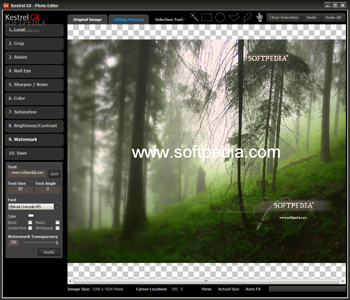The width and height of the screenshot is (350, 300).
Task: Select the freehand lasso selection tool
Action: [x=248, y=17]
